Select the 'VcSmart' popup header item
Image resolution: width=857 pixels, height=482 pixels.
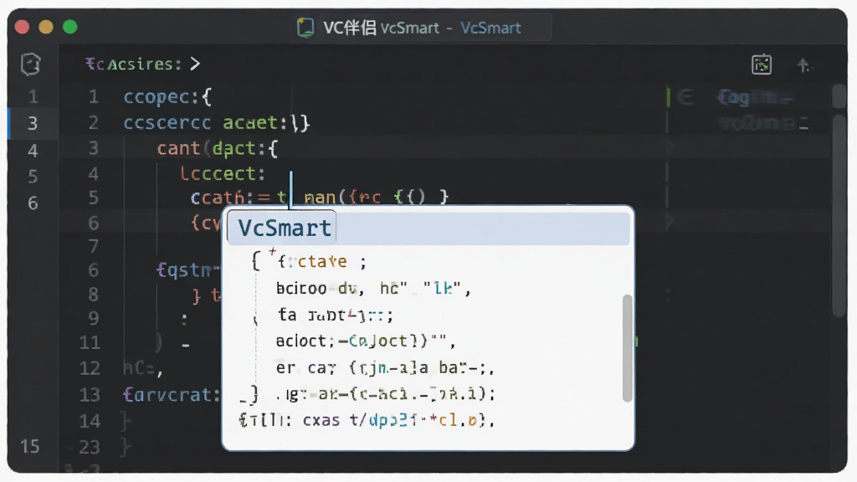pyautogui.click(x=428, y=228)
